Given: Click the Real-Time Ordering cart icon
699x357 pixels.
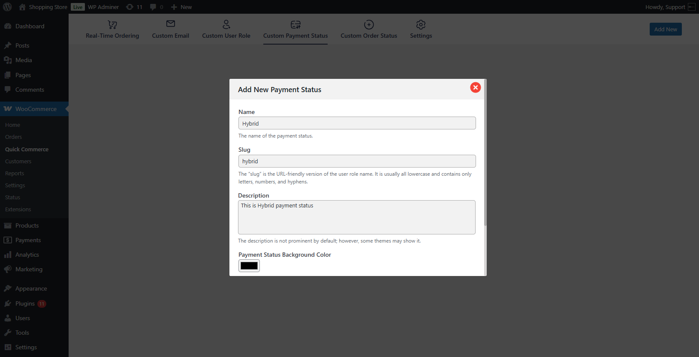Looking at the screenshot, I should (112, 24).
